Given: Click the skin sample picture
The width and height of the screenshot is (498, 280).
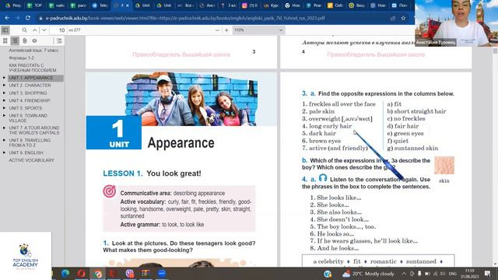Looking at the screenshot, I should pyautogui.click(x=444, y=165).
